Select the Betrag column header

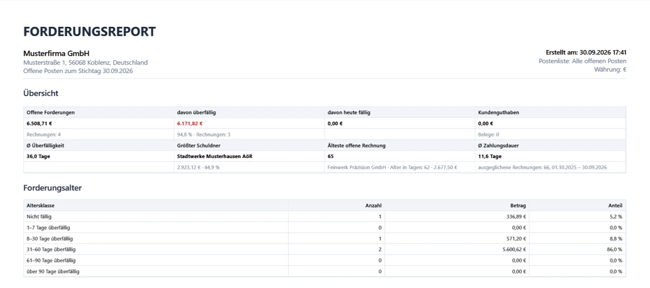click(x=518, y=206)
